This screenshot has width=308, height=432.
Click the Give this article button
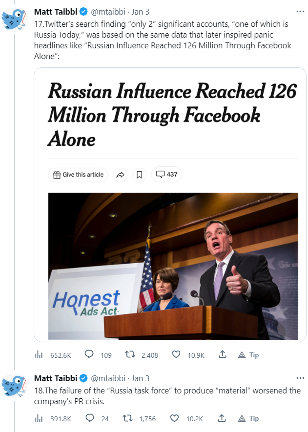pyautogui.click(x=79, y=175)
